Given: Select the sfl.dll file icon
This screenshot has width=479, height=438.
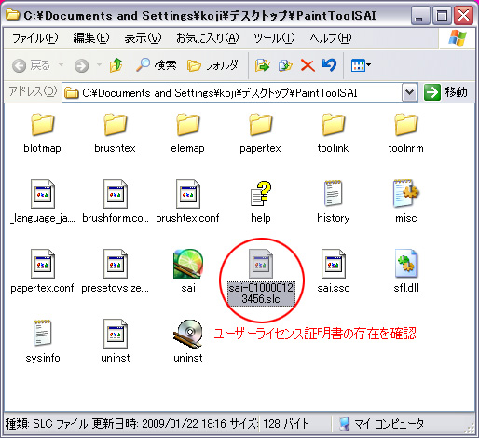Looking at the screenshot, I should coord(406,264).
